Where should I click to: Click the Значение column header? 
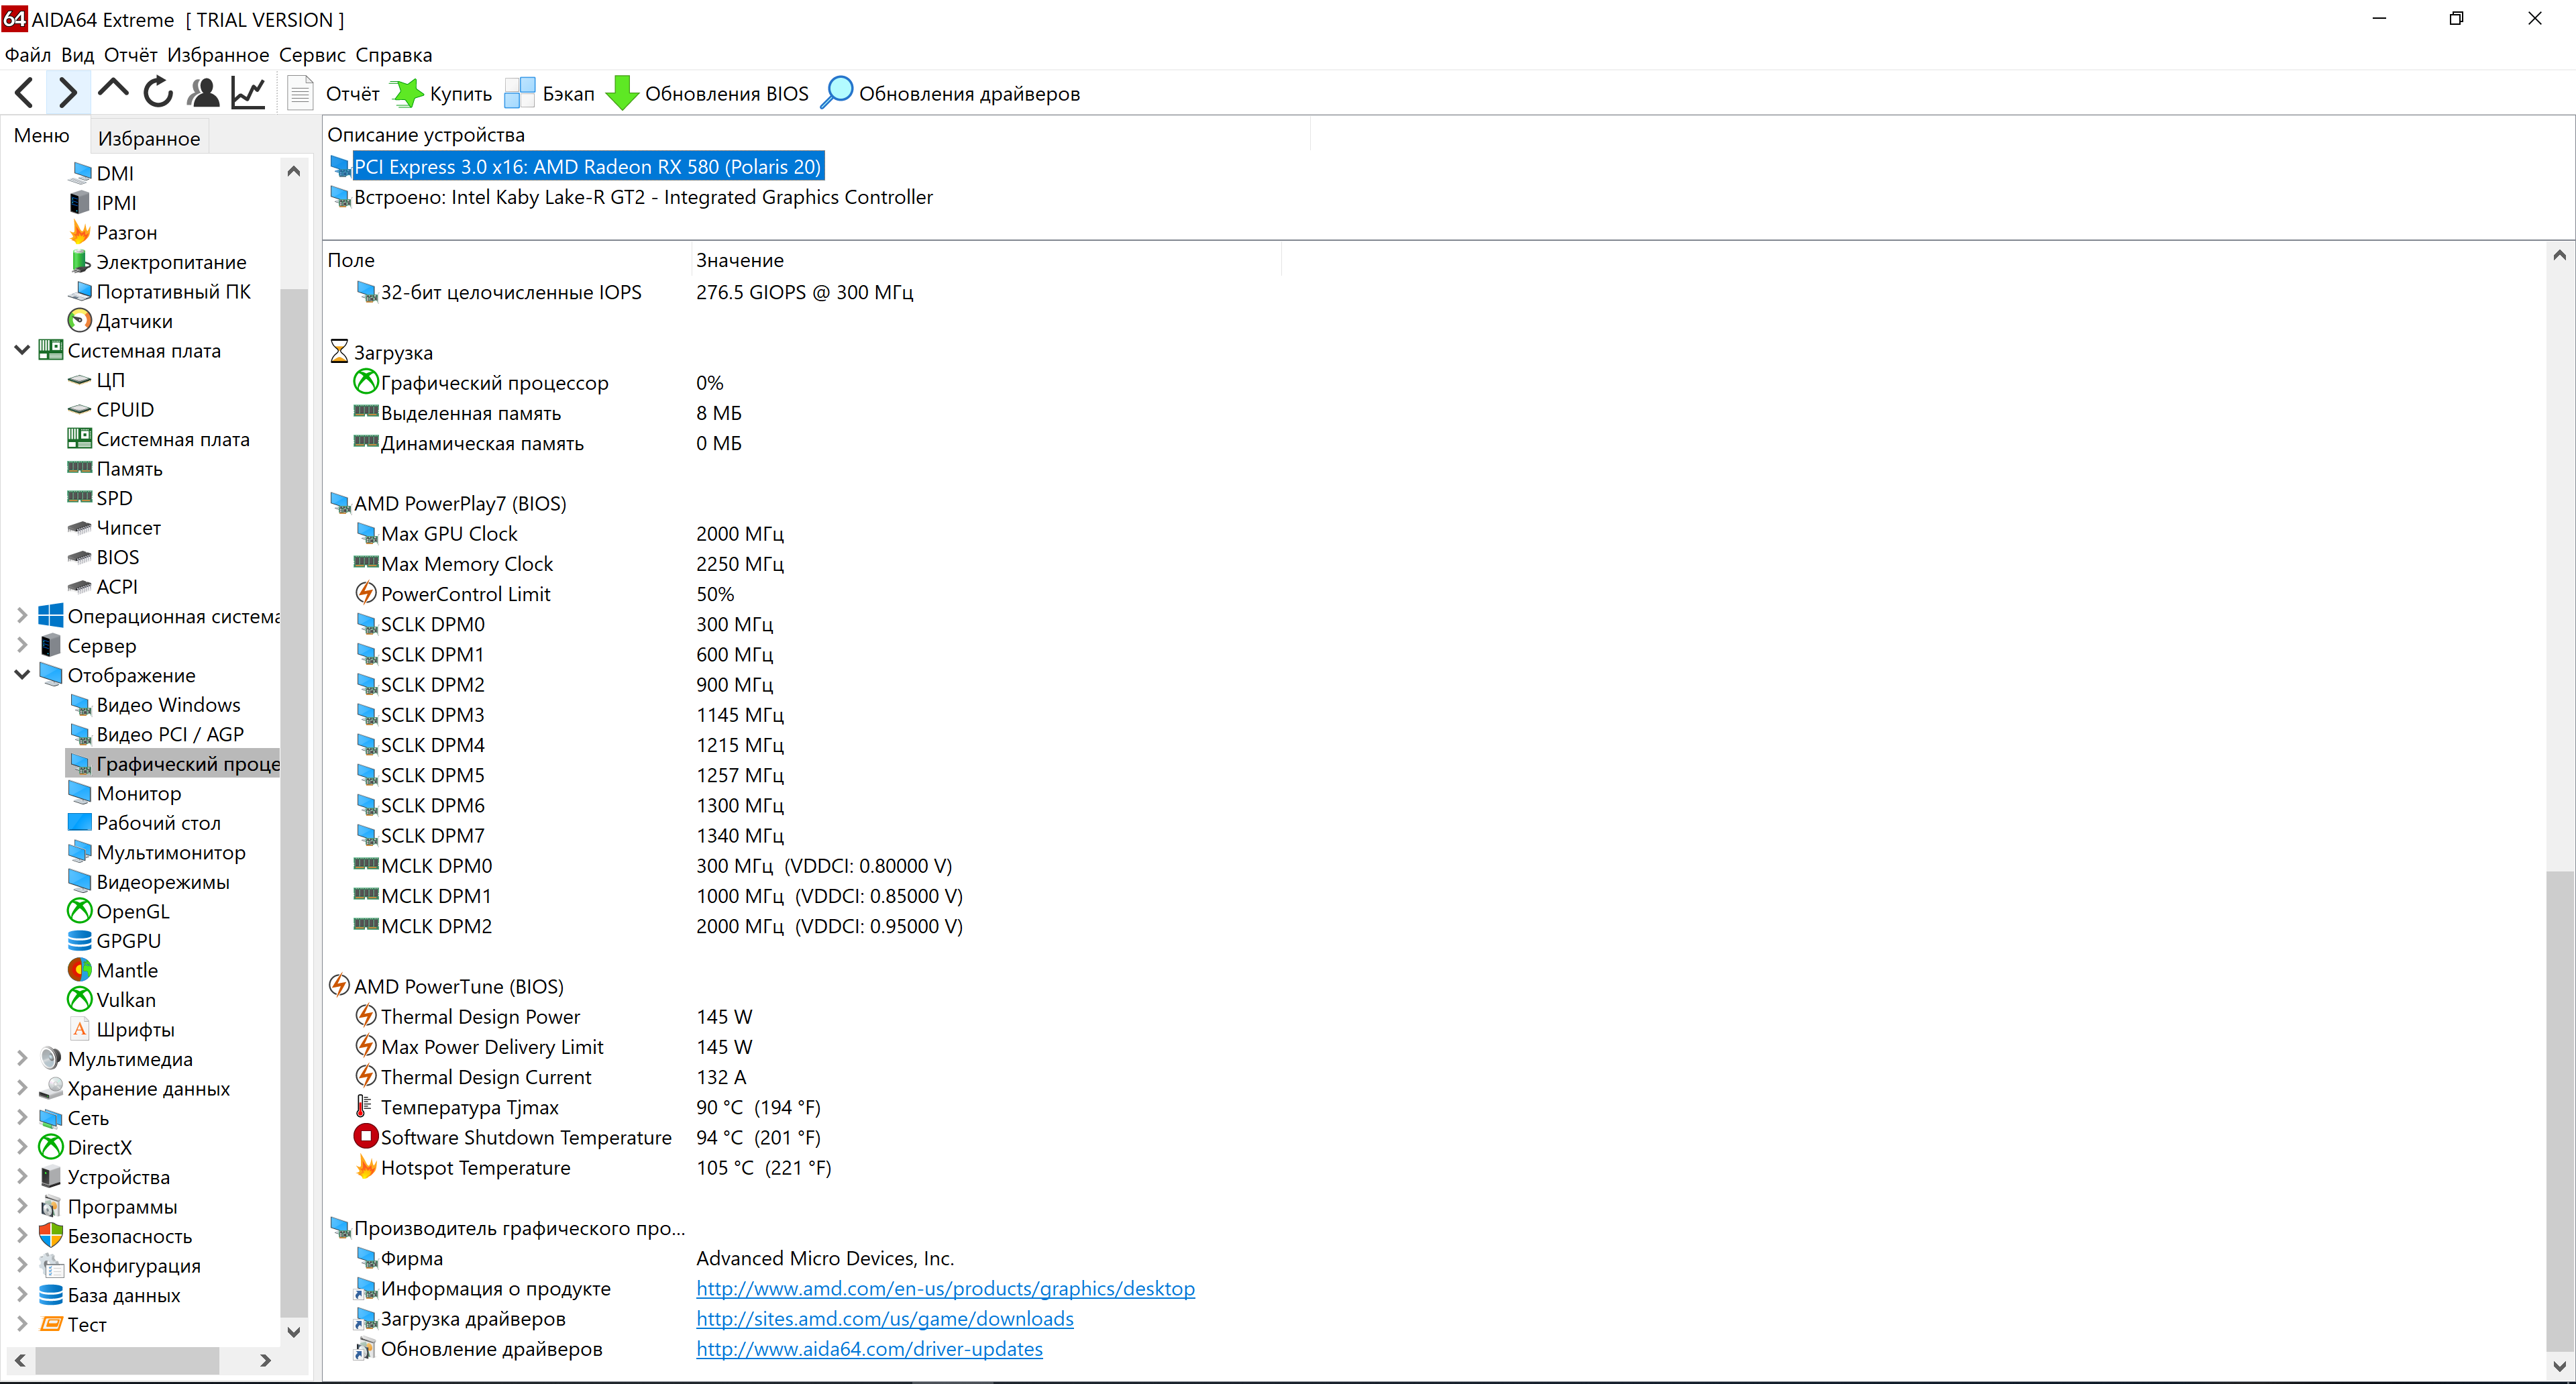985,260
